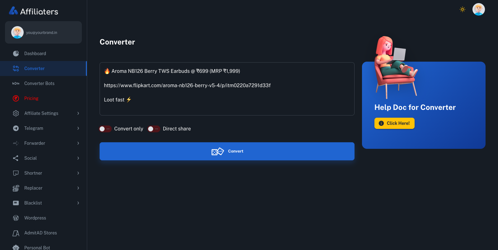Viewport: 498px width, 250px height.
Task: Expand the Replacer submenu chevron
Action: (x=78, y=188)
